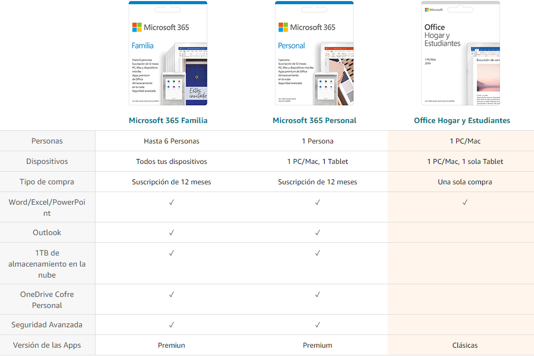The height and width of the screenshot is (356, 534).
Task: Click the OneDrive Cofre Personal label
Action: coord(47,300)
